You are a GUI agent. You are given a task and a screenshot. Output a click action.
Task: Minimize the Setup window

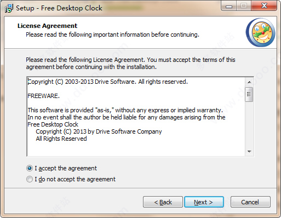click(229, 6)
